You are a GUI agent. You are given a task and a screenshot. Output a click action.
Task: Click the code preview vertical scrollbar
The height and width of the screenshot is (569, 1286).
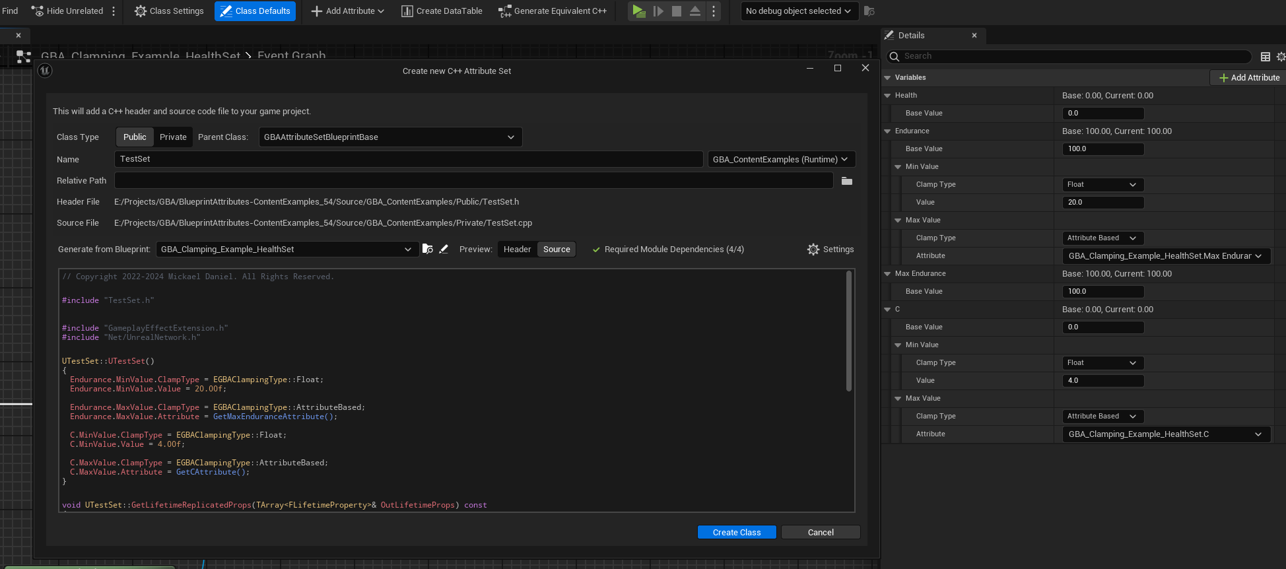tap(849, 331)
